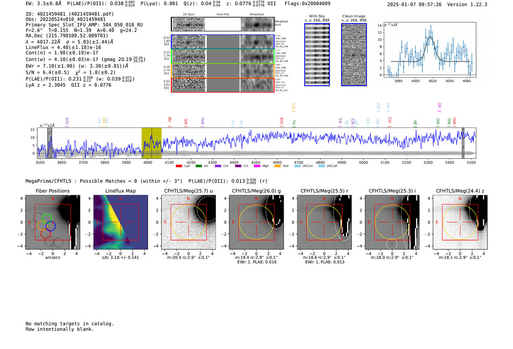The width and height of the screenshot is (513, 349).
Task: Click the '2D Spec' column header
Action: pyautogui.click(x=189, y=15)
